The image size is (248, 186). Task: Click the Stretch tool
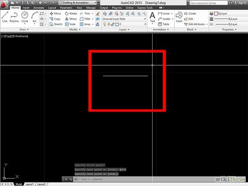56,24
